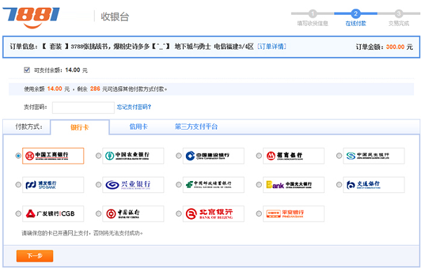
Task: Select radio button for 北京银行
Action: point(178,214)
